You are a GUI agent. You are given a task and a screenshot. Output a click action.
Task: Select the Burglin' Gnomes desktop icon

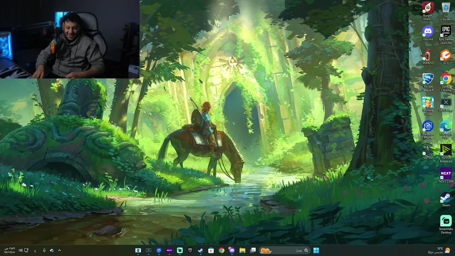tap(428, 11)
